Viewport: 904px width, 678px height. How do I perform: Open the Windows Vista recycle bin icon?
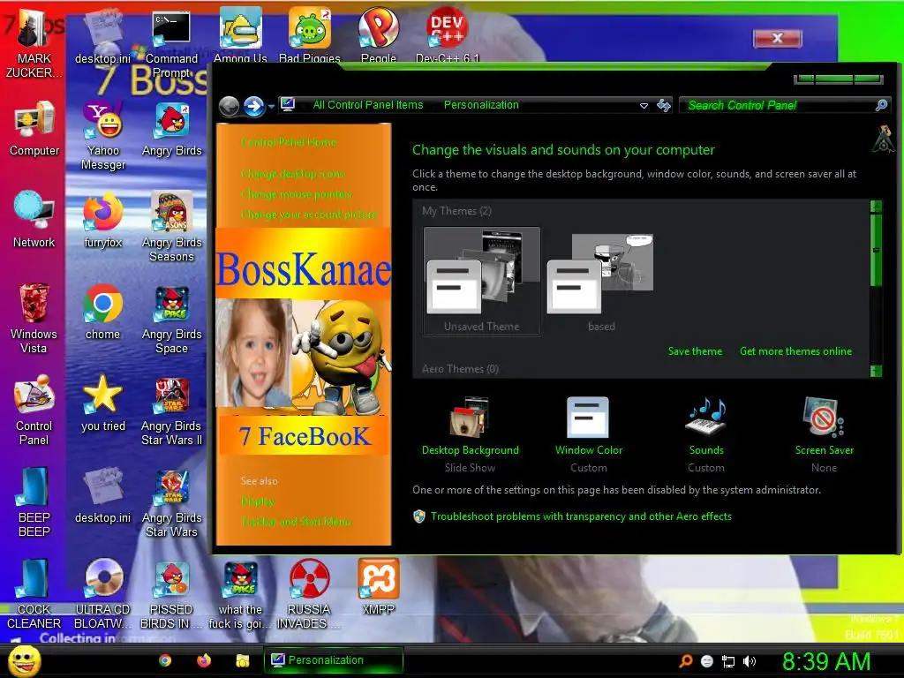tap(34, 317)
